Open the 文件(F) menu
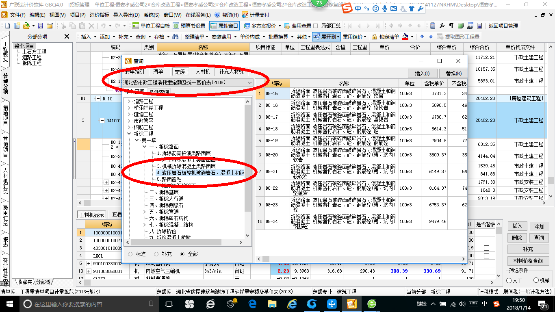 pos(17,15)
